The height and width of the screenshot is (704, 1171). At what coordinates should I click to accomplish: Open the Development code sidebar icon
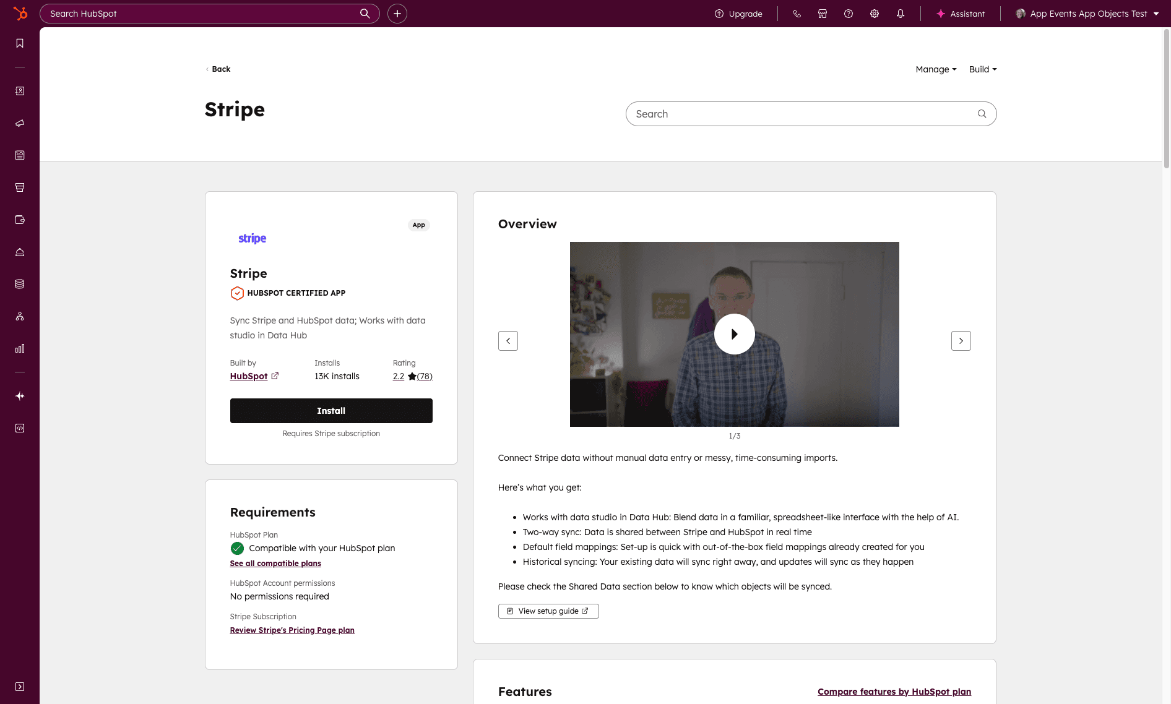(x=20, y=428)
